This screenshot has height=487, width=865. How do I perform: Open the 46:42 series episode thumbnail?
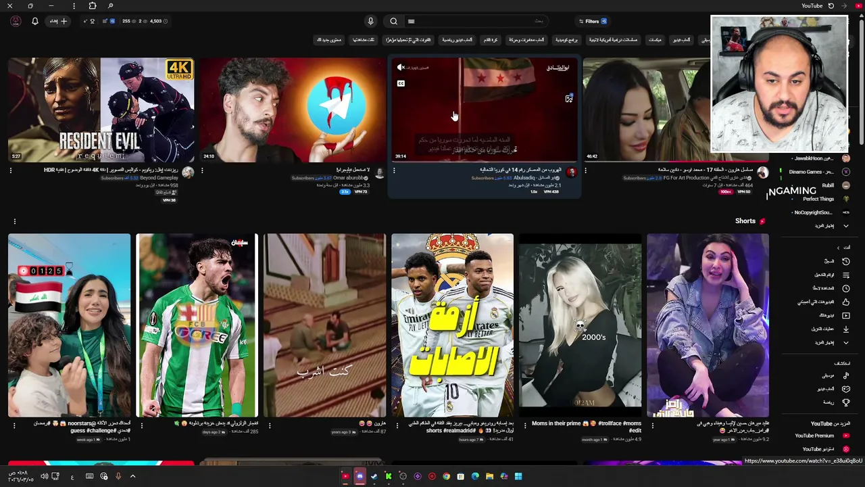[645, 110]
